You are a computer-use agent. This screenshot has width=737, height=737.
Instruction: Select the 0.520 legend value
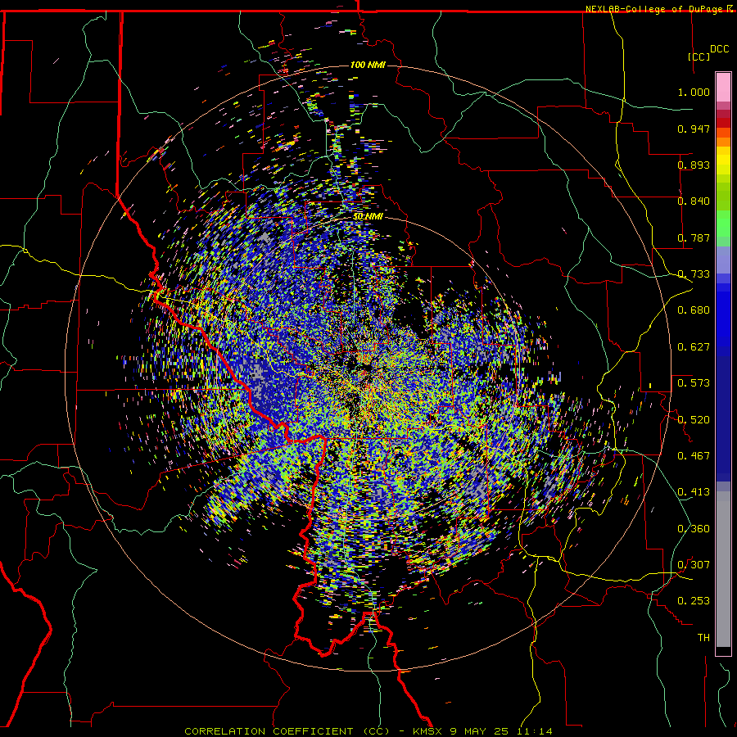pyautogui.click(x=694, y=420)
